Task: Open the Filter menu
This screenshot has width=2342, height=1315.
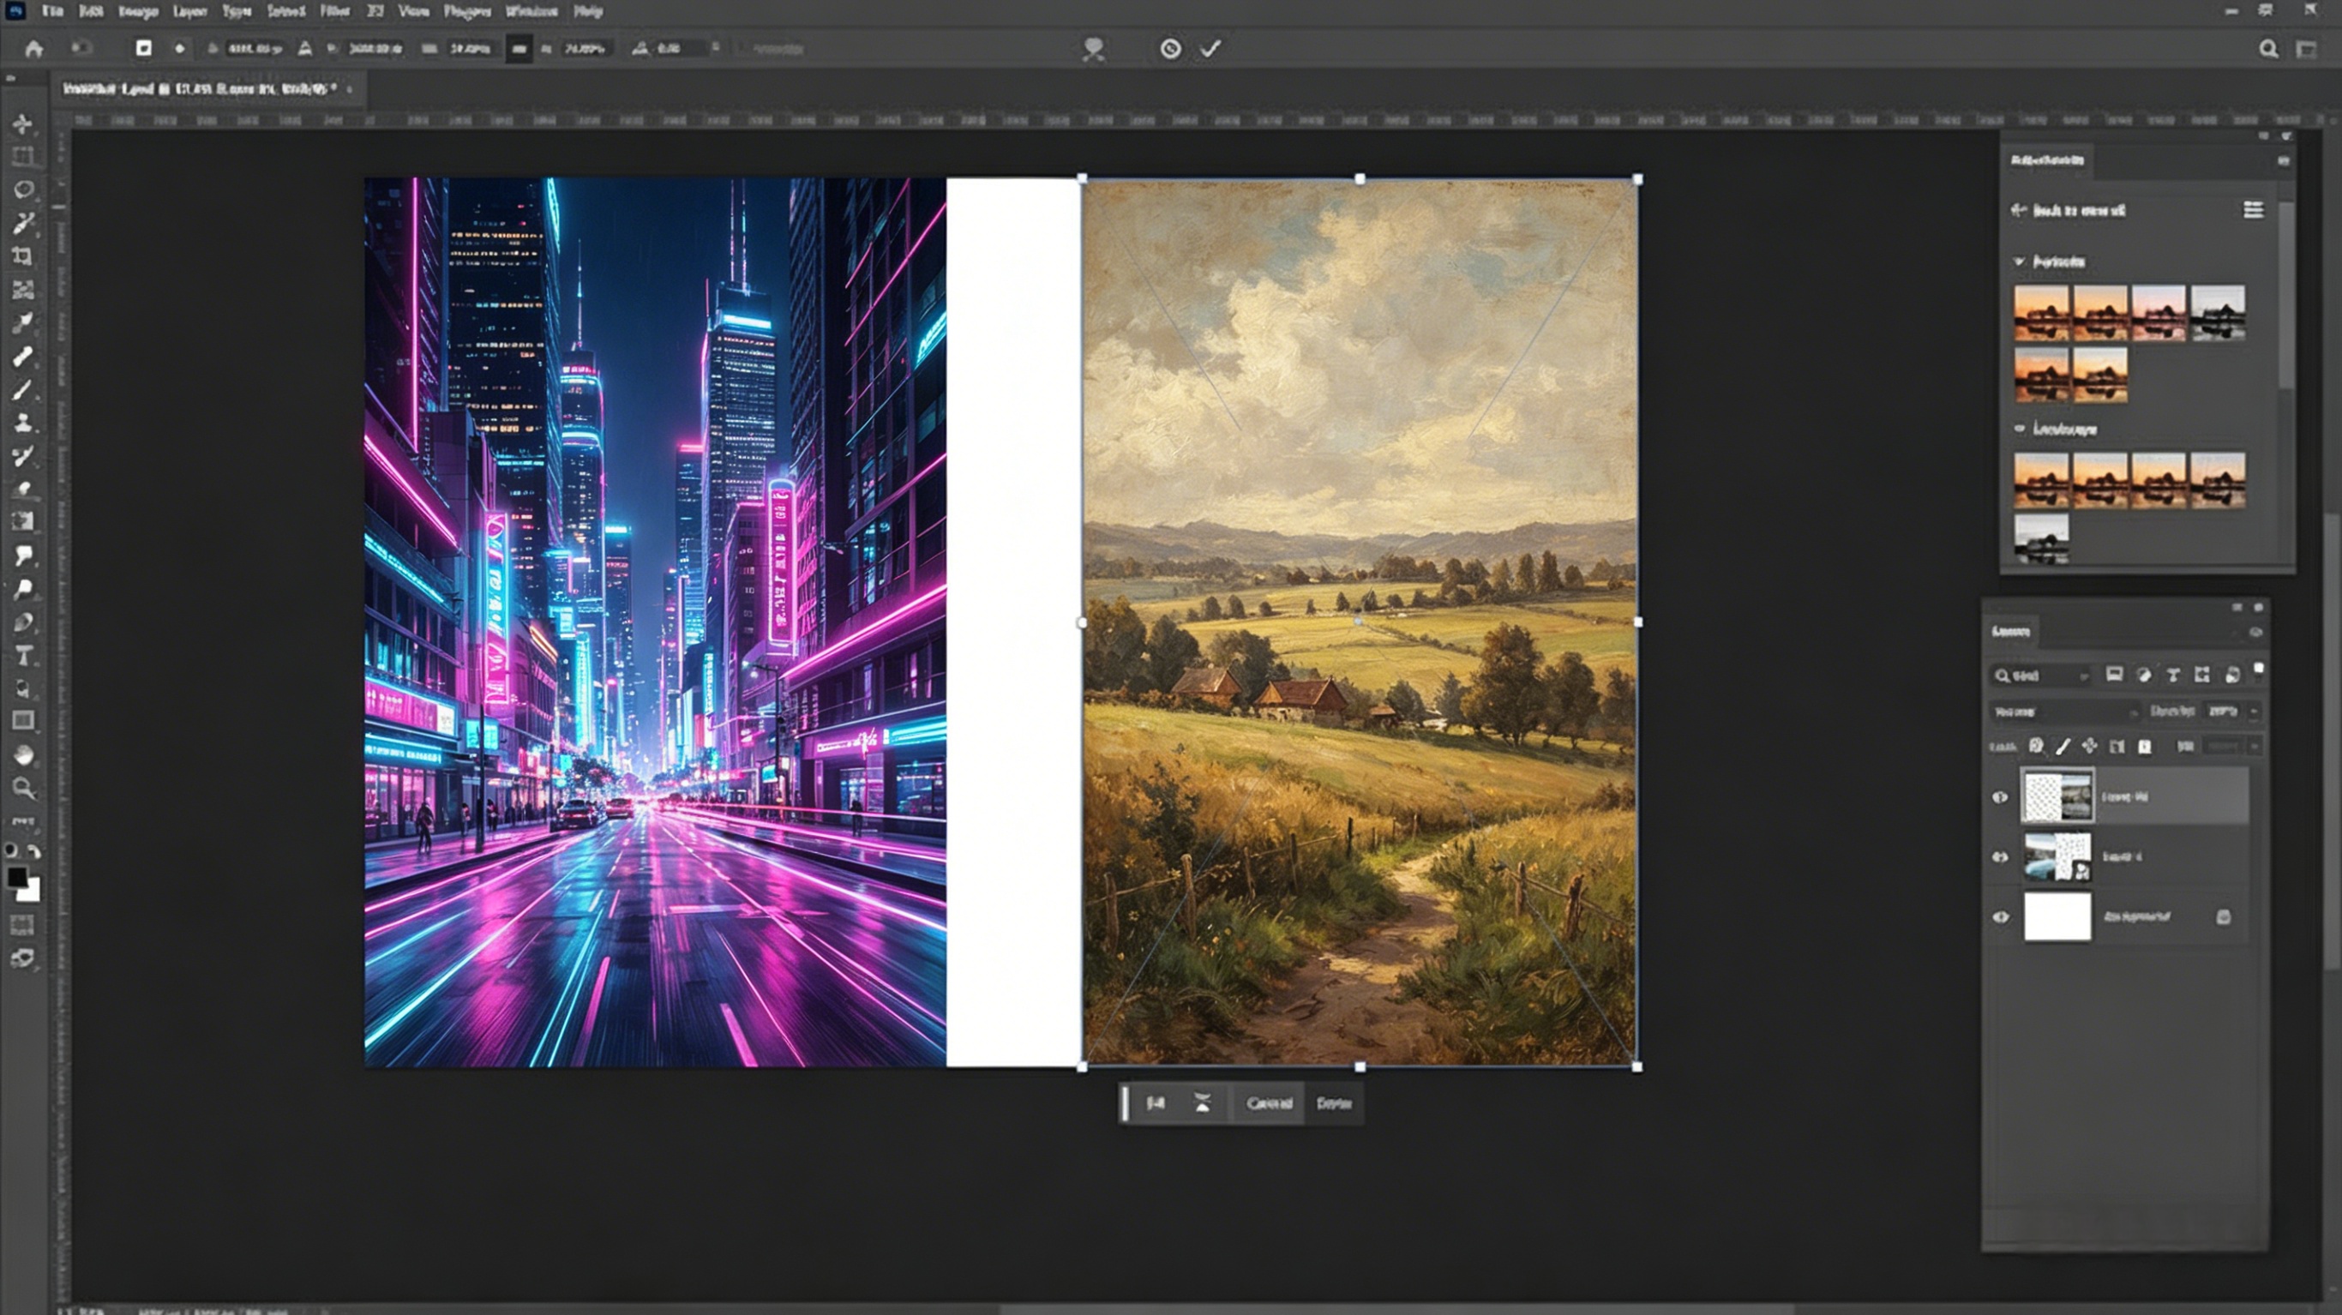Action: [x=333, y=12]
